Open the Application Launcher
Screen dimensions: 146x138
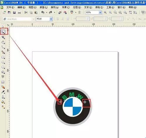[x=72, y=12]
